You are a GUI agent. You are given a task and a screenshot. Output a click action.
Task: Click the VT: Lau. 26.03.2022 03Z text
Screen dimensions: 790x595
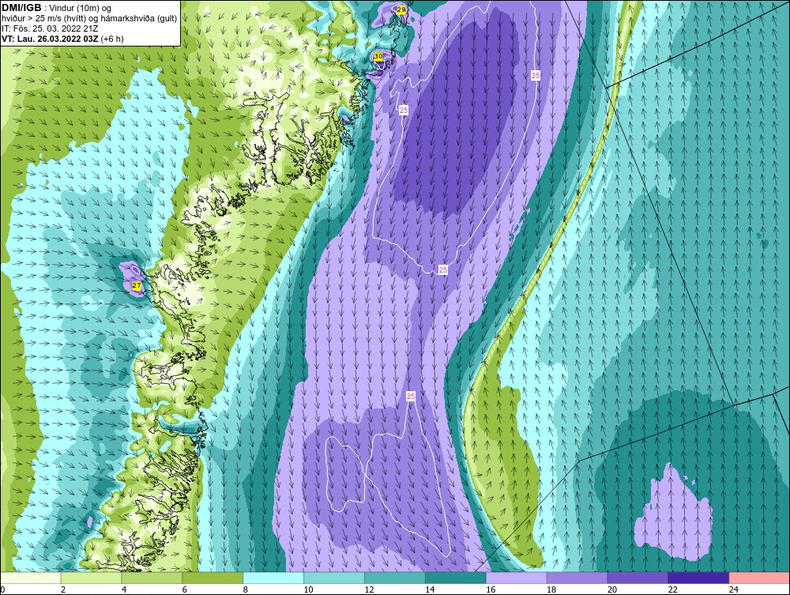point(50,38)
